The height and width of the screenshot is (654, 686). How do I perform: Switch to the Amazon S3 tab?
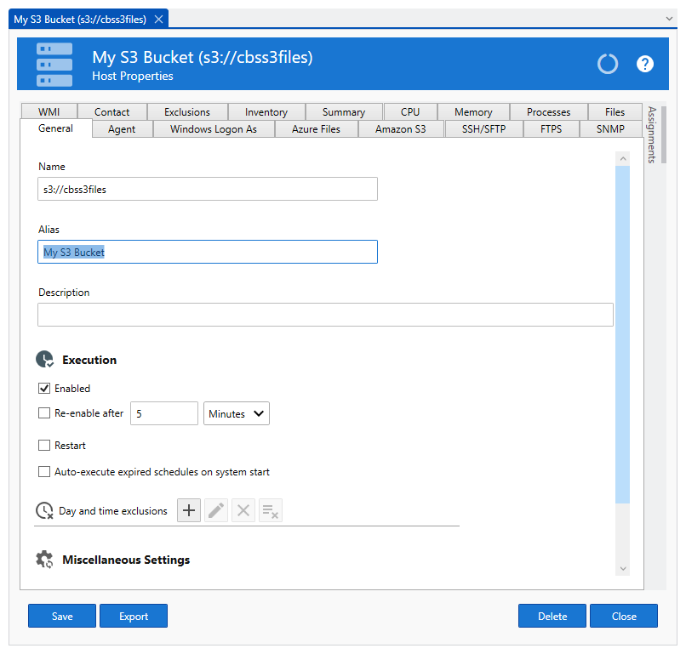[x=400, y=129]
